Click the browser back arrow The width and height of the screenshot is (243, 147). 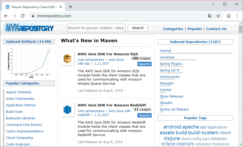[6, 16]
